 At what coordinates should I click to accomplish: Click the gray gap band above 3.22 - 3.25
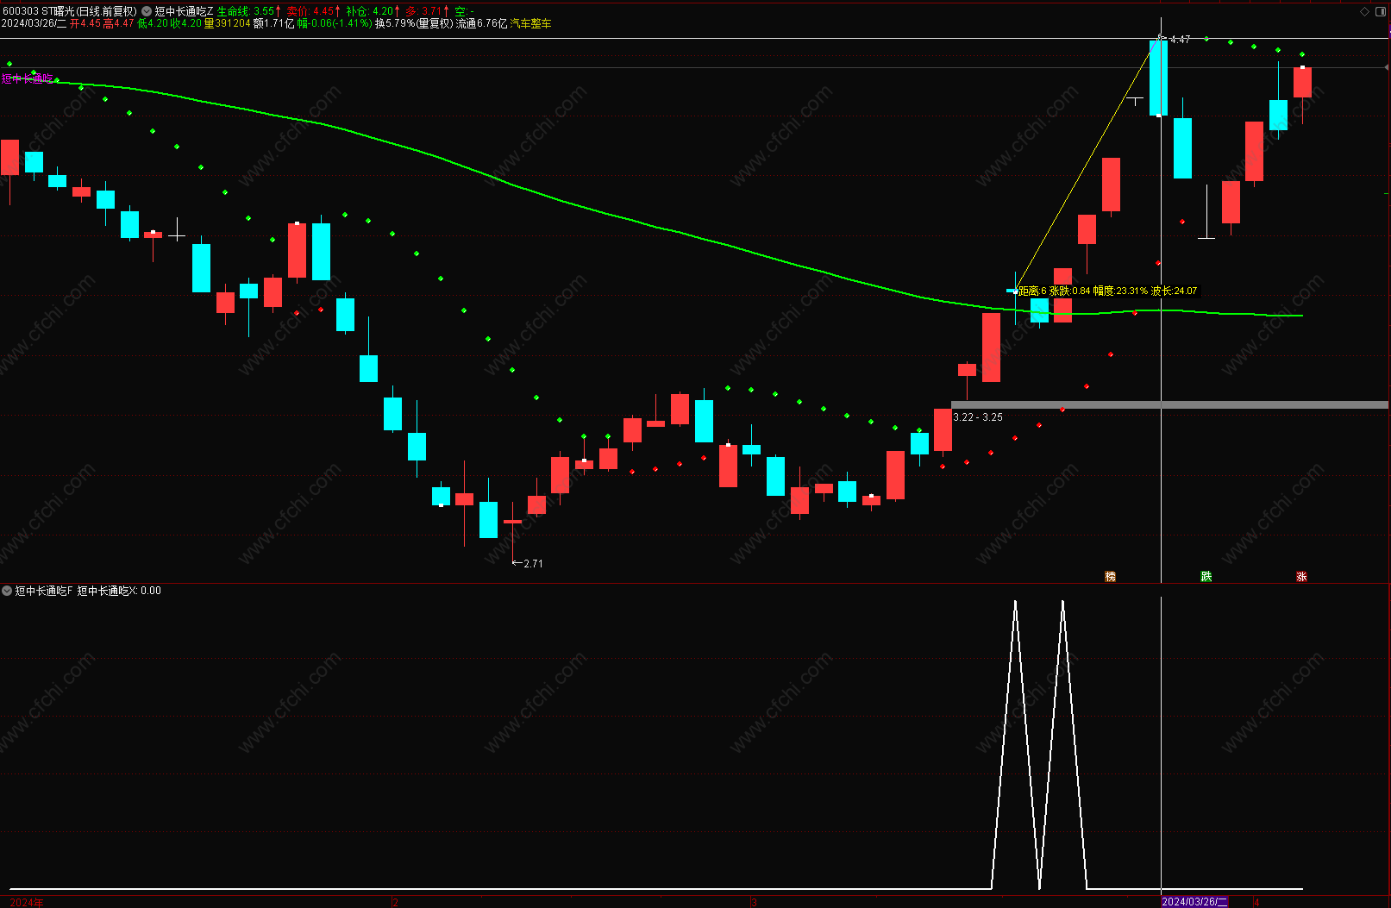(1170, 404)
